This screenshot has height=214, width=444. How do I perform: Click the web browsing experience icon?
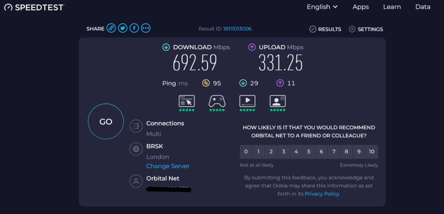pos(186,101)
